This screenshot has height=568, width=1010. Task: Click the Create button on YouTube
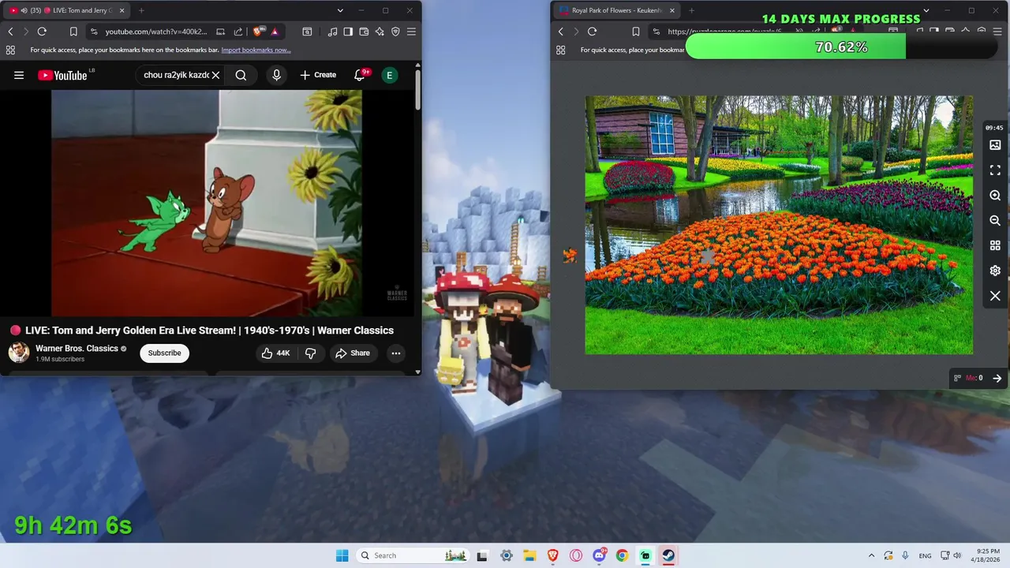(x=318, y=75)
